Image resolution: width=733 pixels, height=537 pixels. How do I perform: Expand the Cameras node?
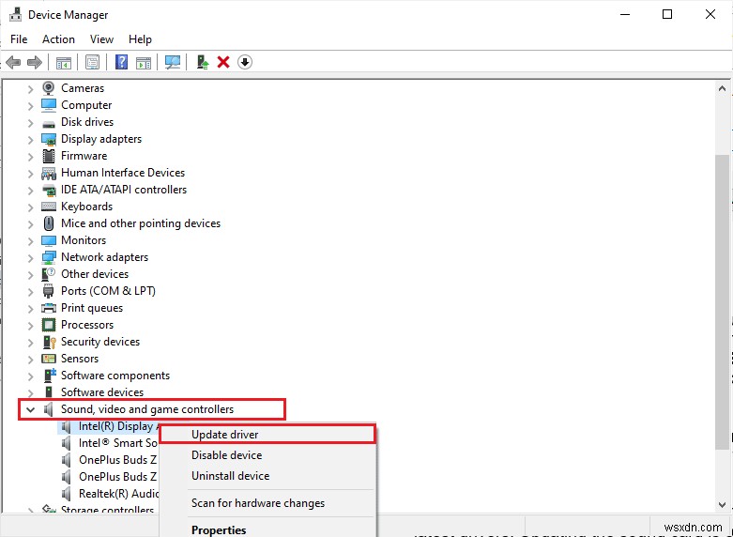[x=30, y=88]
